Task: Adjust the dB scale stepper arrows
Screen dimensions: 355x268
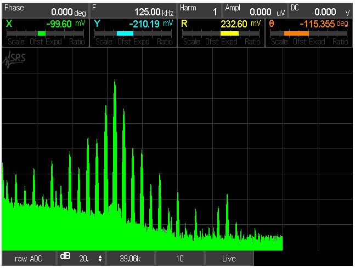Action: [99, 258]
